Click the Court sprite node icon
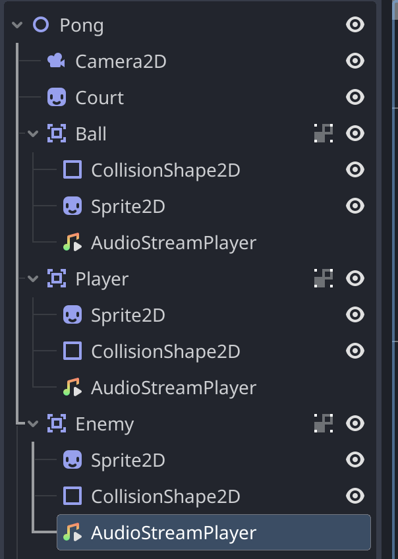This screenshot has height=559, width=398. (x=57, y=98)
